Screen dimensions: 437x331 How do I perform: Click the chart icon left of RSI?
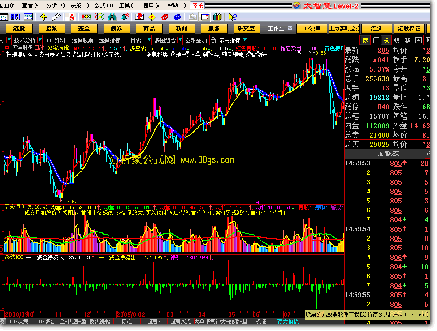pyautogui.click(x=4, y=17)
